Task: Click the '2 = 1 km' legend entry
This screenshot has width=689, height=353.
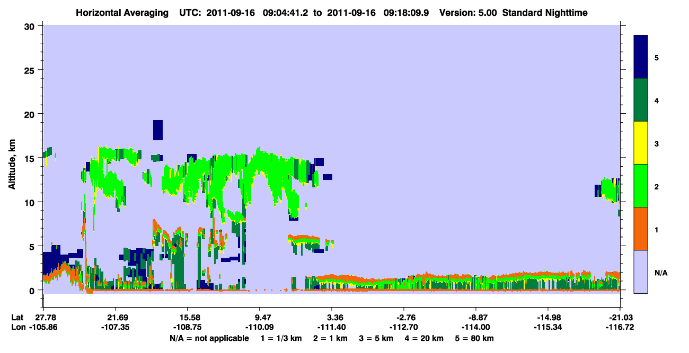Action: pos(330,338)
